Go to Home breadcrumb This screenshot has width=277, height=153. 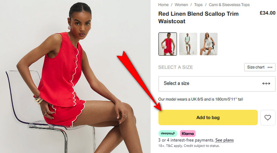[163, 5]
